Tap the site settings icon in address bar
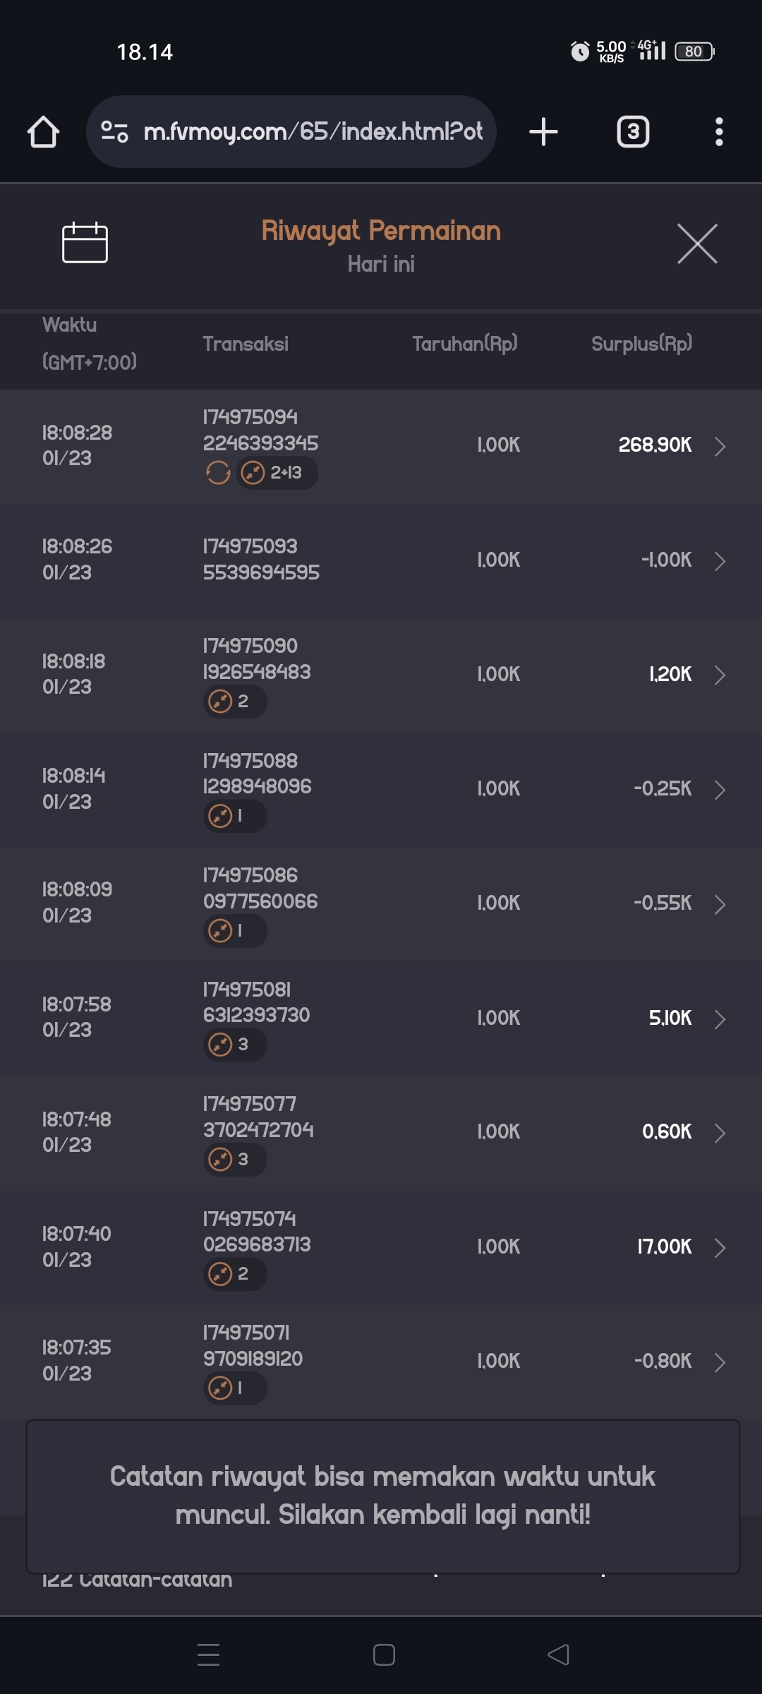Image resolution: width=762 pixels, height=1694 pixels. [114, 132]
